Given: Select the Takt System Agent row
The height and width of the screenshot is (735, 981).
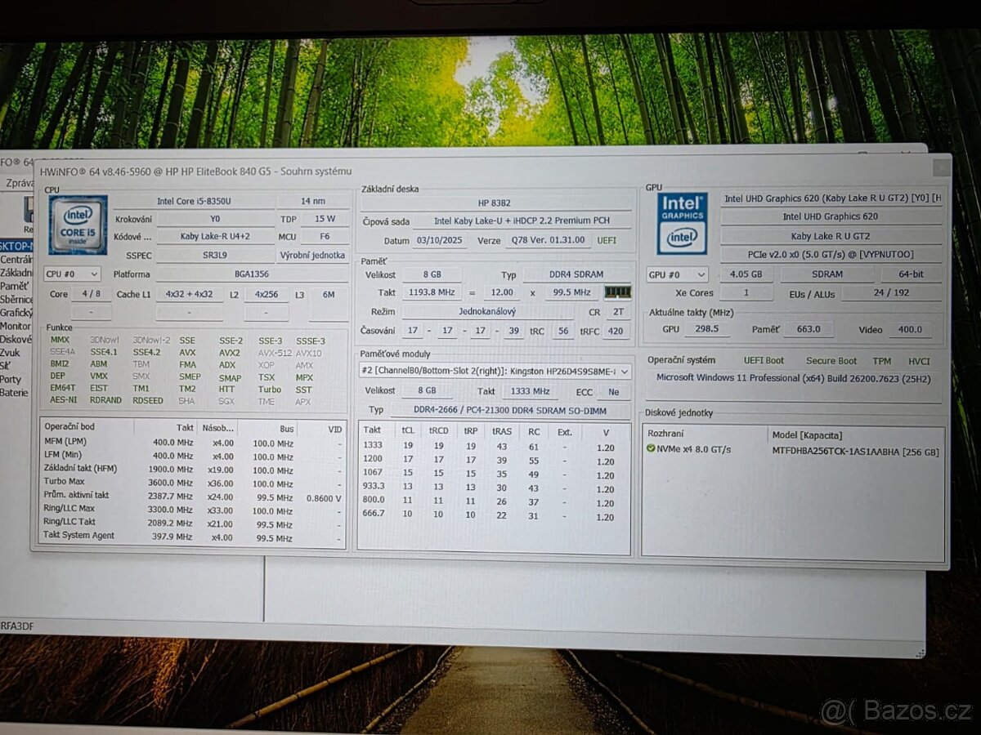Looking at the screenshot, I should [x=192, y=537].
